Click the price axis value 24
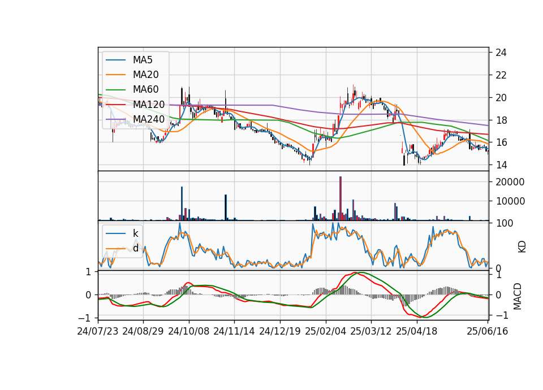Viewport: 543px width, 390px height. 501,53
